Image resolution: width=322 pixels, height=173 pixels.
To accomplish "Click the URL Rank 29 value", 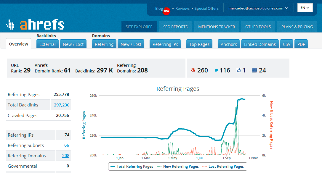I will pos(27,70).
